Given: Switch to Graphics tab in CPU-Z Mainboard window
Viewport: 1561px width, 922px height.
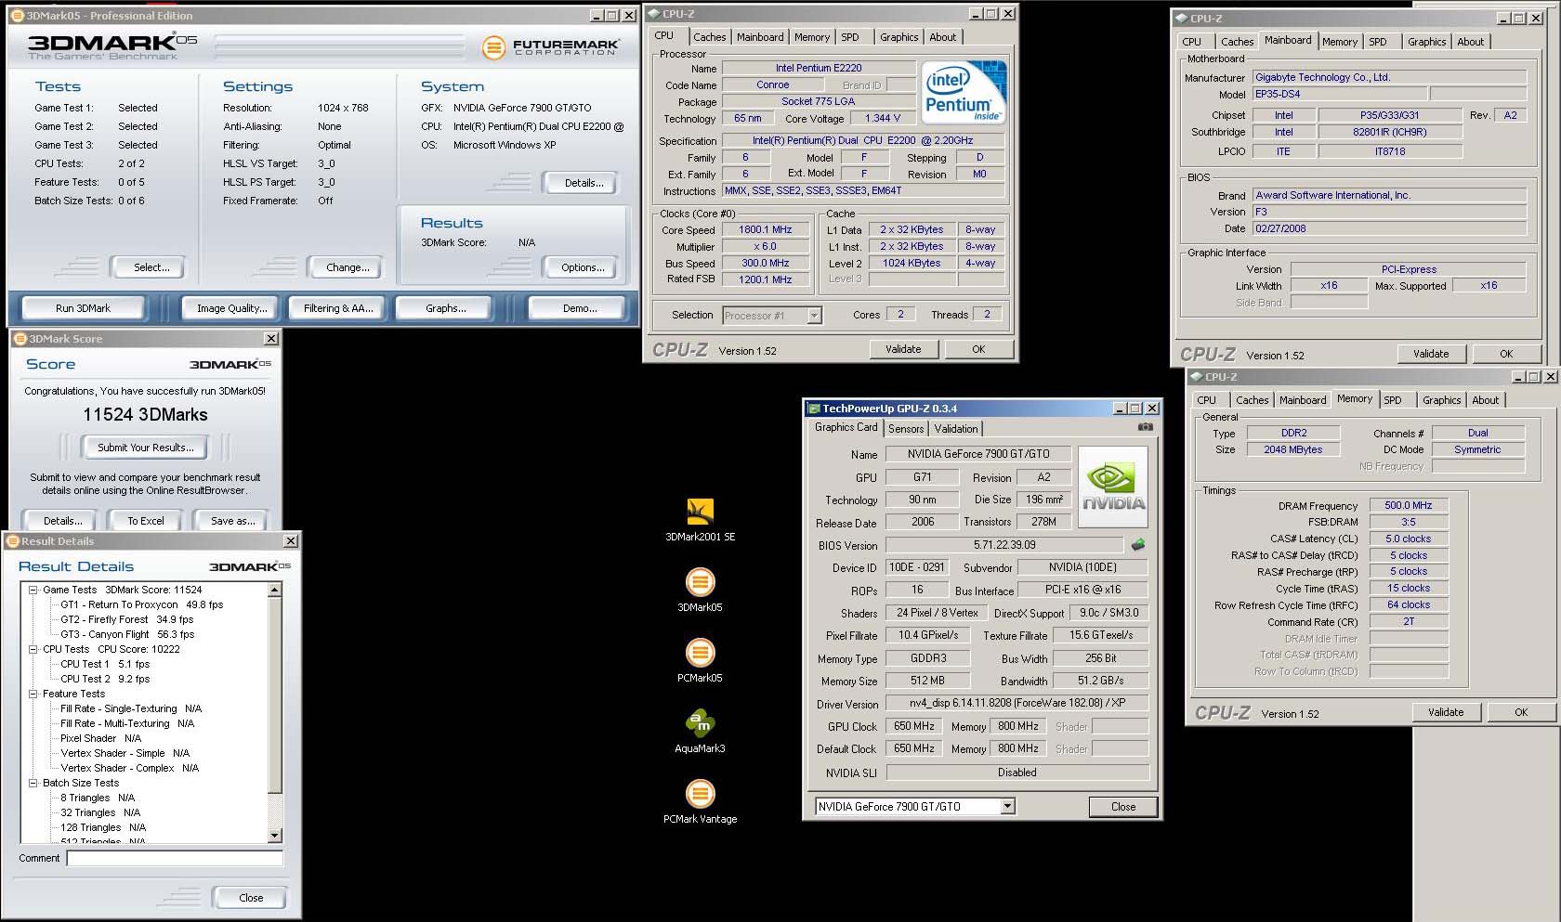Looking at the screenshot, I should click(1426, 42).
